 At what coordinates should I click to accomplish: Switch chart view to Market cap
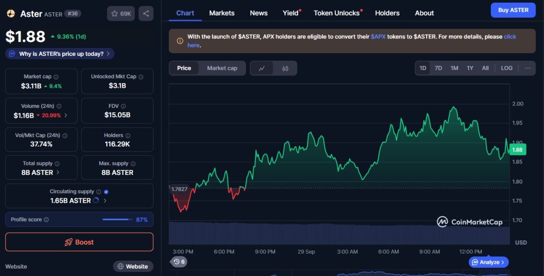tap(222, 68)
